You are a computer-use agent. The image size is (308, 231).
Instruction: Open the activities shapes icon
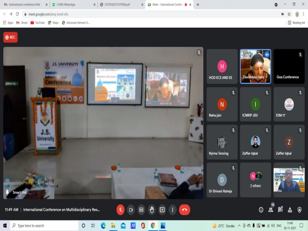tap(290, 210)
